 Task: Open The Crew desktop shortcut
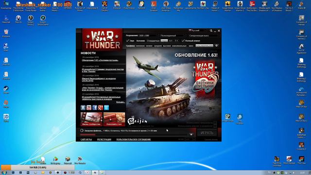301,160
